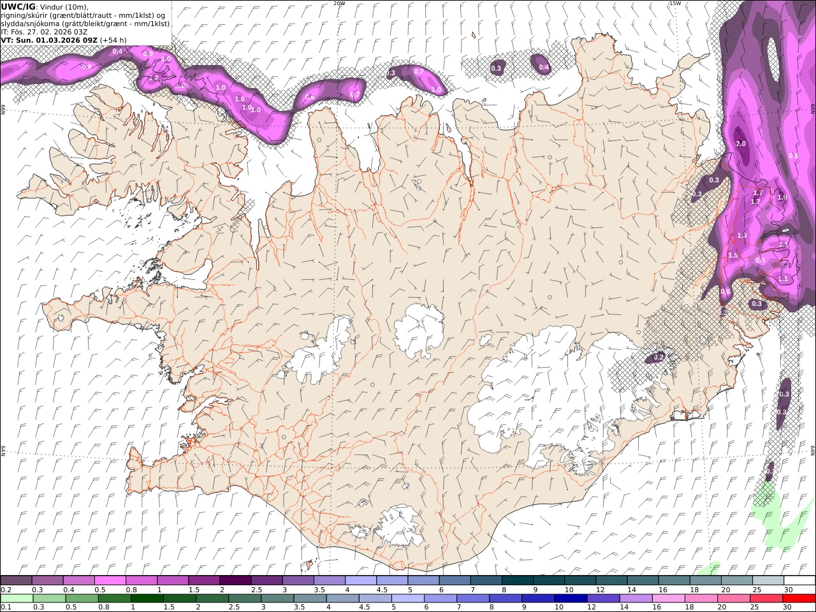Viewport: 816px width, 612px height.
Task: Click the 2.0 precipitation value on the map
Action: click(x=741, y=144)
